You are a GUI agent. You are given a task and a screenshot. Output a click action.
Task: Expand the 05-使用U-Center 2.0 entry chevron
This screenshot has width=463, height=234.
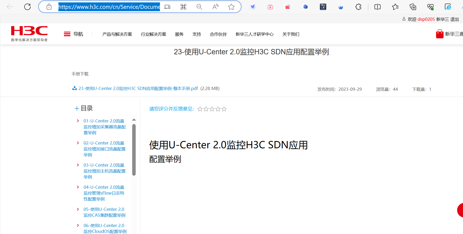(78, 209)
